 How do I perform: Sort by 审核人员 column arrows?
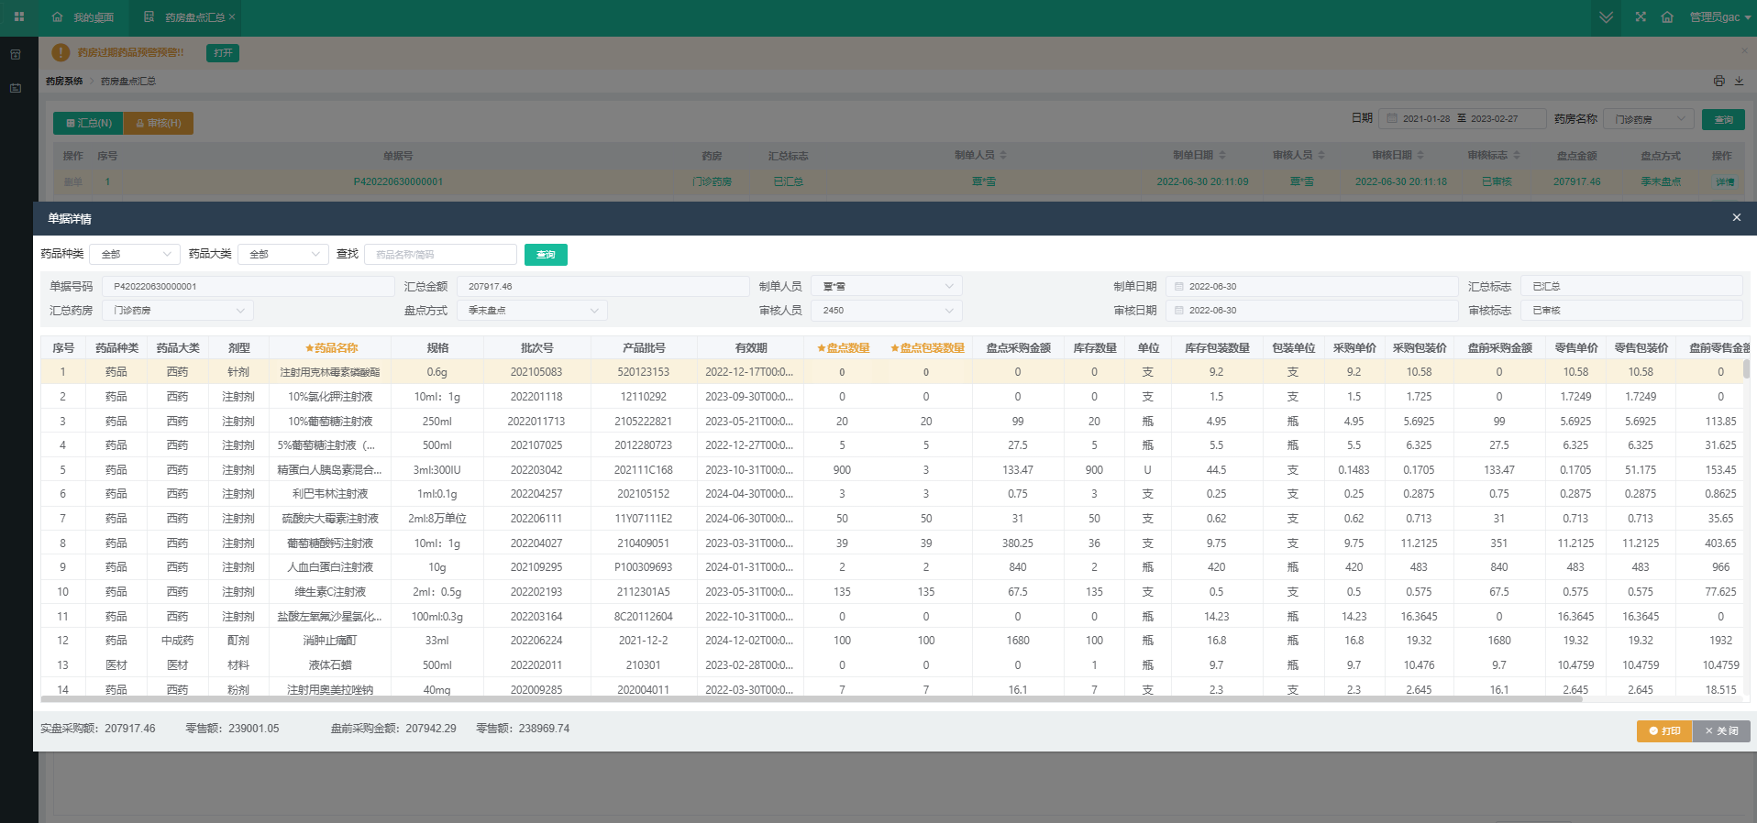[x=1321, y=156]
